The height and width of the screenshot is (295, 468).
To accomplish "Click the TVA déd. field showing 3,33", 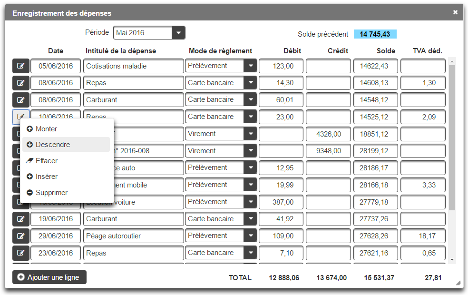I will [x=423, y=185].
